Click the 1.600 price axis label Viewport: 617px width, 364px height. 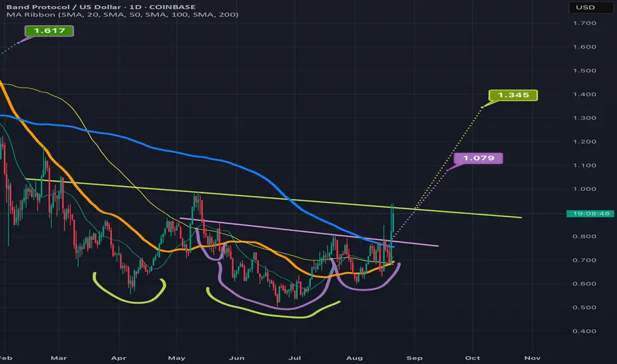coord(585,47)
